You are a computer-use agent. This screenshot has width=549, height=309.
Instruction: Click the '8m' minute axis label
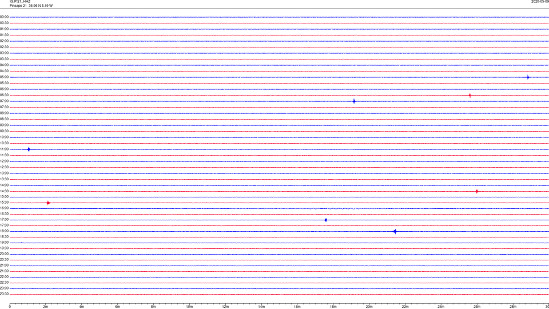(x=153, y=307)
